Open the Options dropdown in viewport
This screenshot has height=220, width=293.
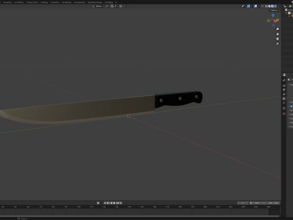point(275,10)
